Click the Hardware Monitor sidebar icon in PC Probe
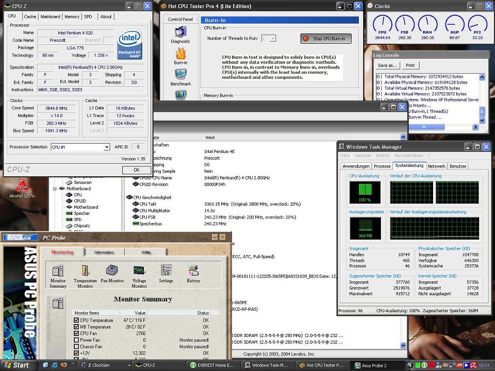This screenshot has width=495, height=371. coord(58,303)
